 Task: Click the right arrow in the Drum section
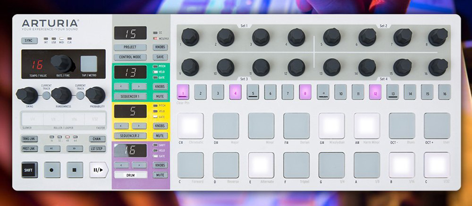tap(139, 165)
